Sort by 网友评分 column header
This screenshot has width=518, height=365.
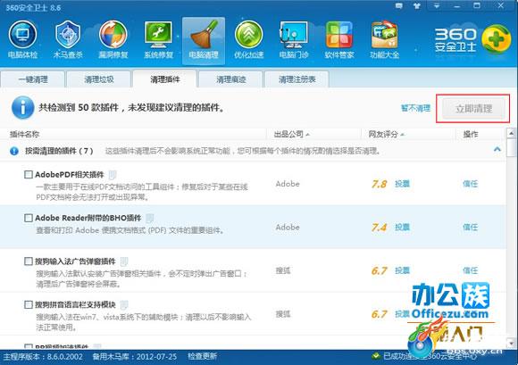(x=387, y=134)
